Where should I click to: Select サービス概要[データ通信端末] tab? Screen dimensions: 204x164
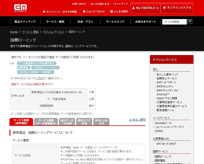pos(46,122)
